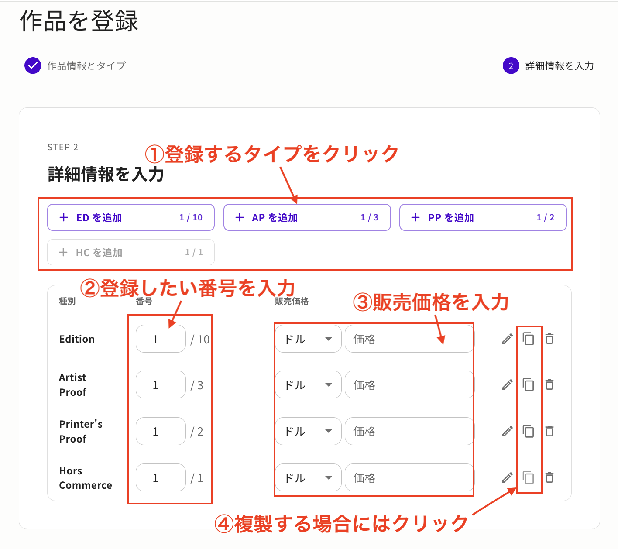The height and width of the screenshot is (549, 618).
Task: Click the Edition row label
Action: 77,339
